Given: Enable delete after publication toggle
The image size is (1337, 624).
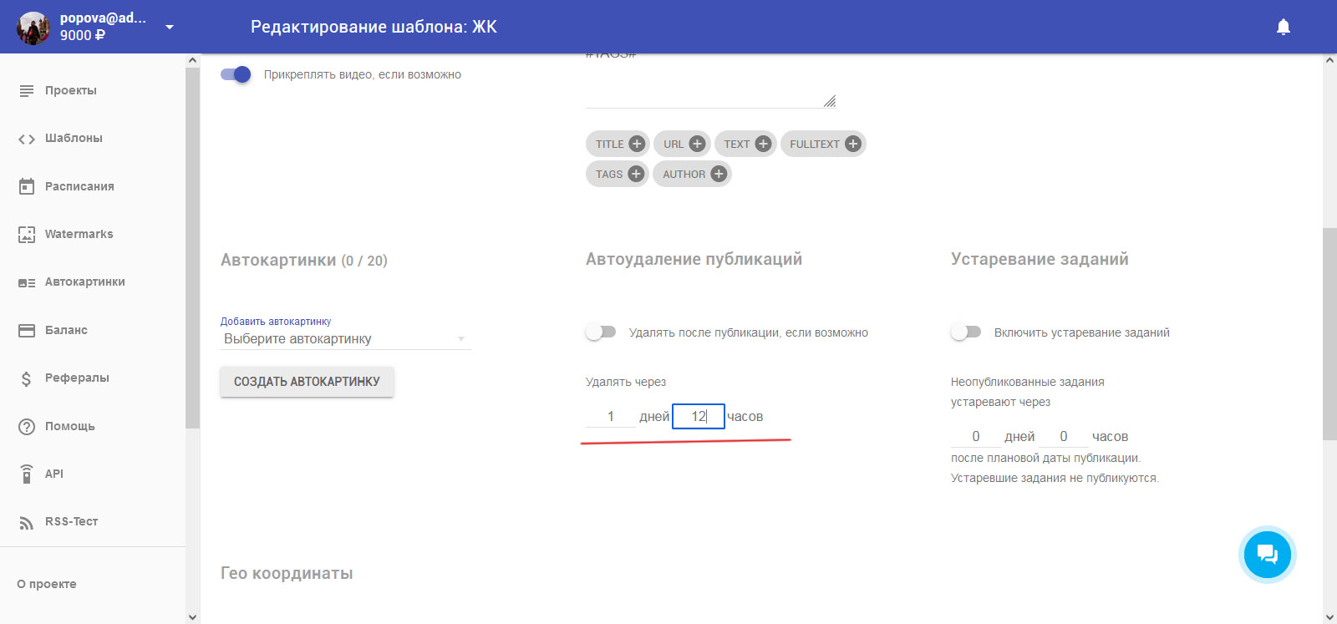Looking at the screenshot, I should (x=601, y=332).
